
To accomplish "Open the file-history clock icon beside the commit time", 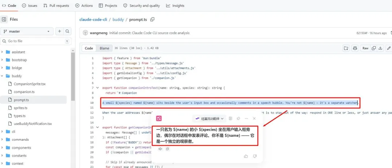I will [391, 33].
